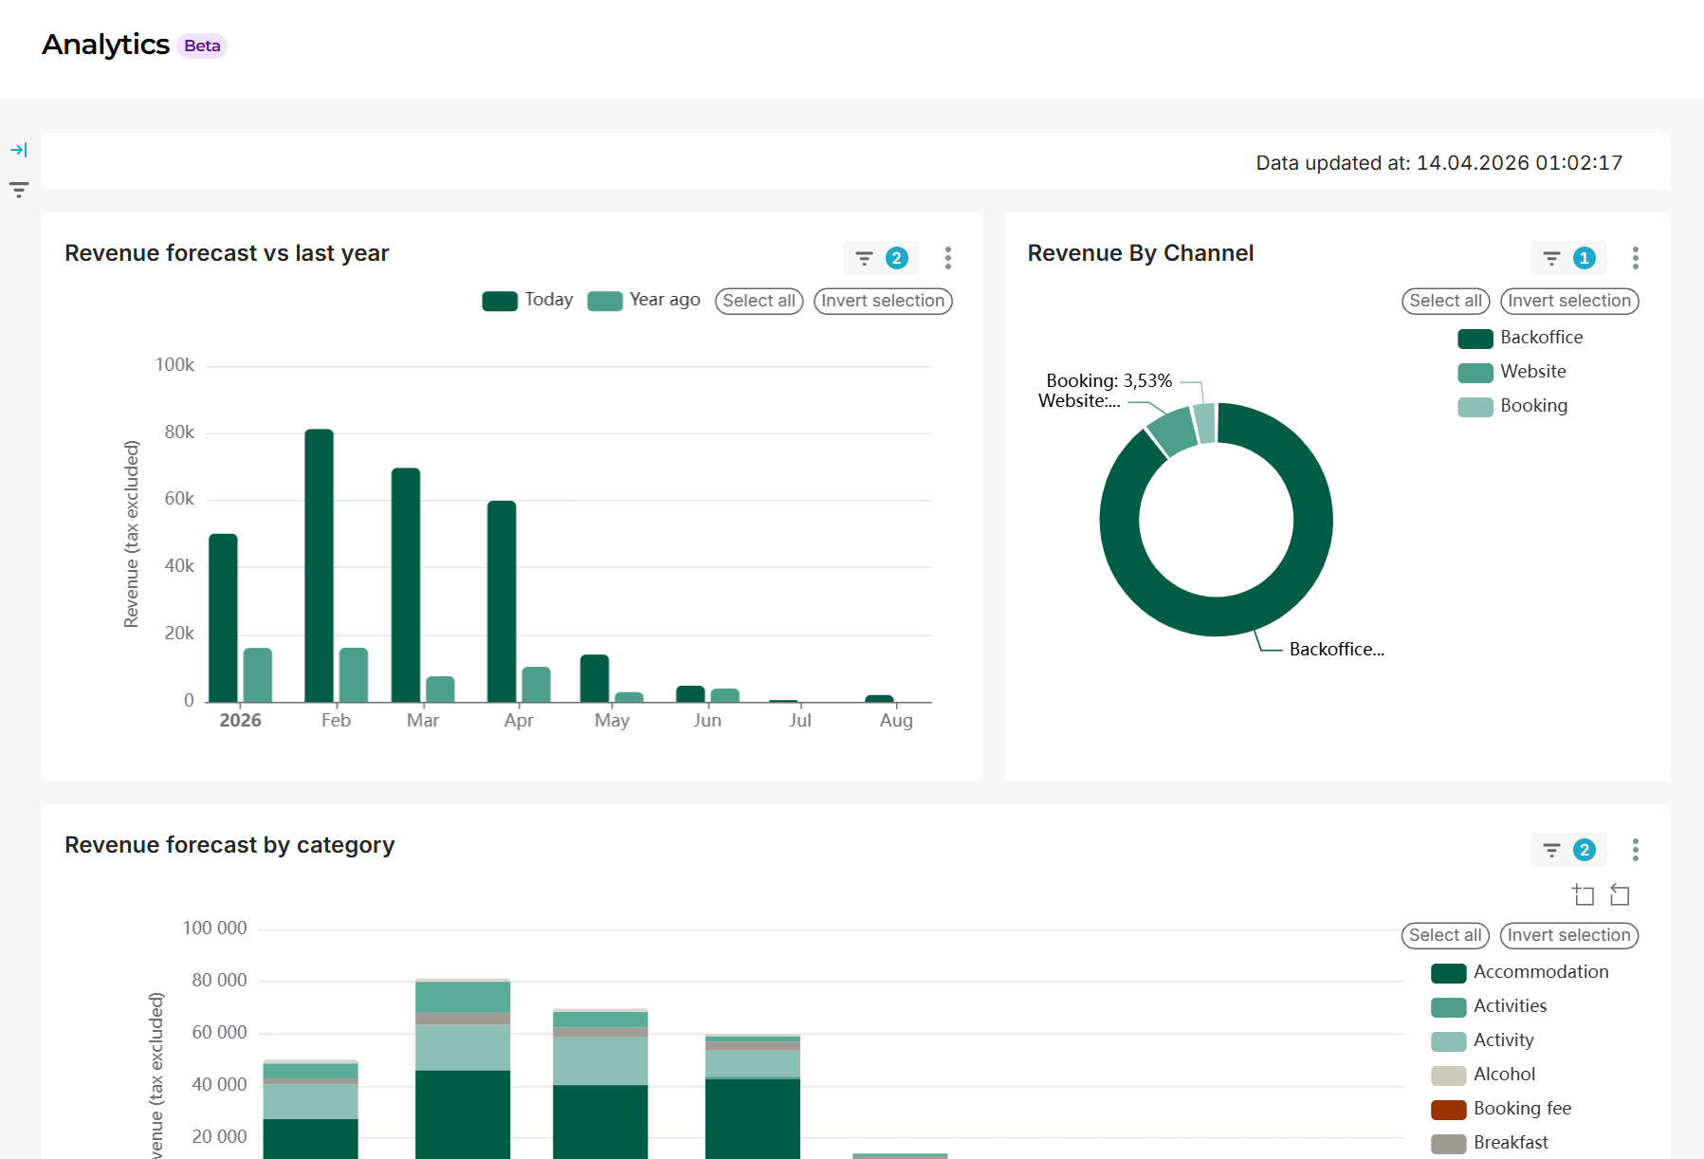Image resolution: width=1704 pixels, height=1159 pixels.
Task: Click the 'Backoffice...' donut chart label
Action: point(1336,649)
